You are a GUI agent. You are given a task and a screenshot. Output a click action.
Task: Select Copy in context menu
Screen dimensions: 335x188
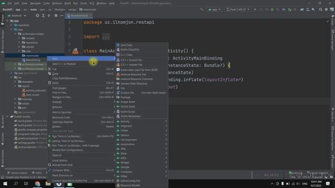[x=81, y=74]
